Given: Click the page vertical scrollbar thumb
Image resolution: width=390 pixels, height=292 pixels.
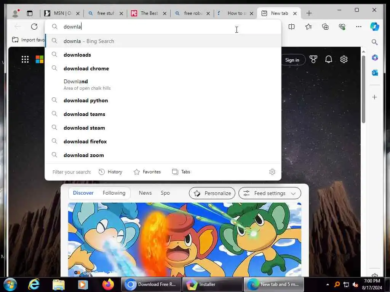Looking at the screenshot, I should pyautogui.click(x=363, y=89).
